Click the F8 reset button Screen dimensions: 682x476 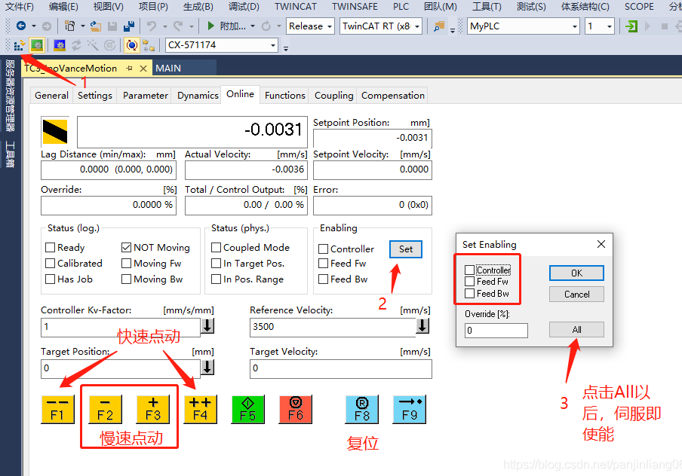tap(362, 409)
